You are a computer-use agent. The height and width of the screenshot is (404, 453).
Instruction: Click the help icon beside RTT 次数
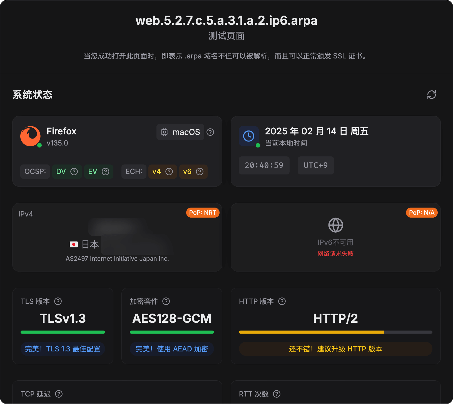[277, 394]
